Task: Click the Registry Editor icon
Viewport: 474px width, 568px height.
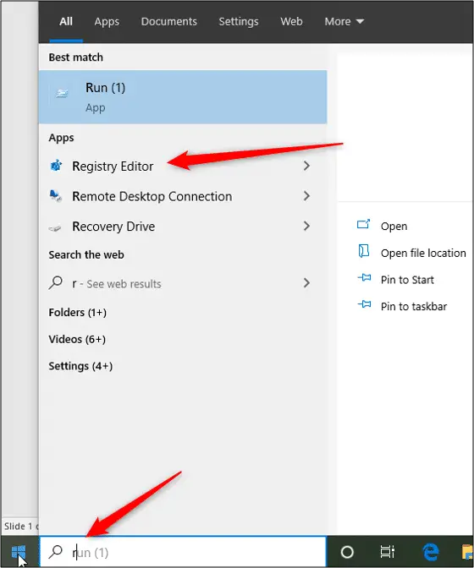Action: [x=56, y=166]
